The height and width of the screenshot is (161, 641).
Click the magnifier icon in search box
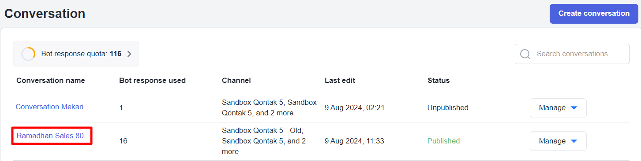pos(525,54)
